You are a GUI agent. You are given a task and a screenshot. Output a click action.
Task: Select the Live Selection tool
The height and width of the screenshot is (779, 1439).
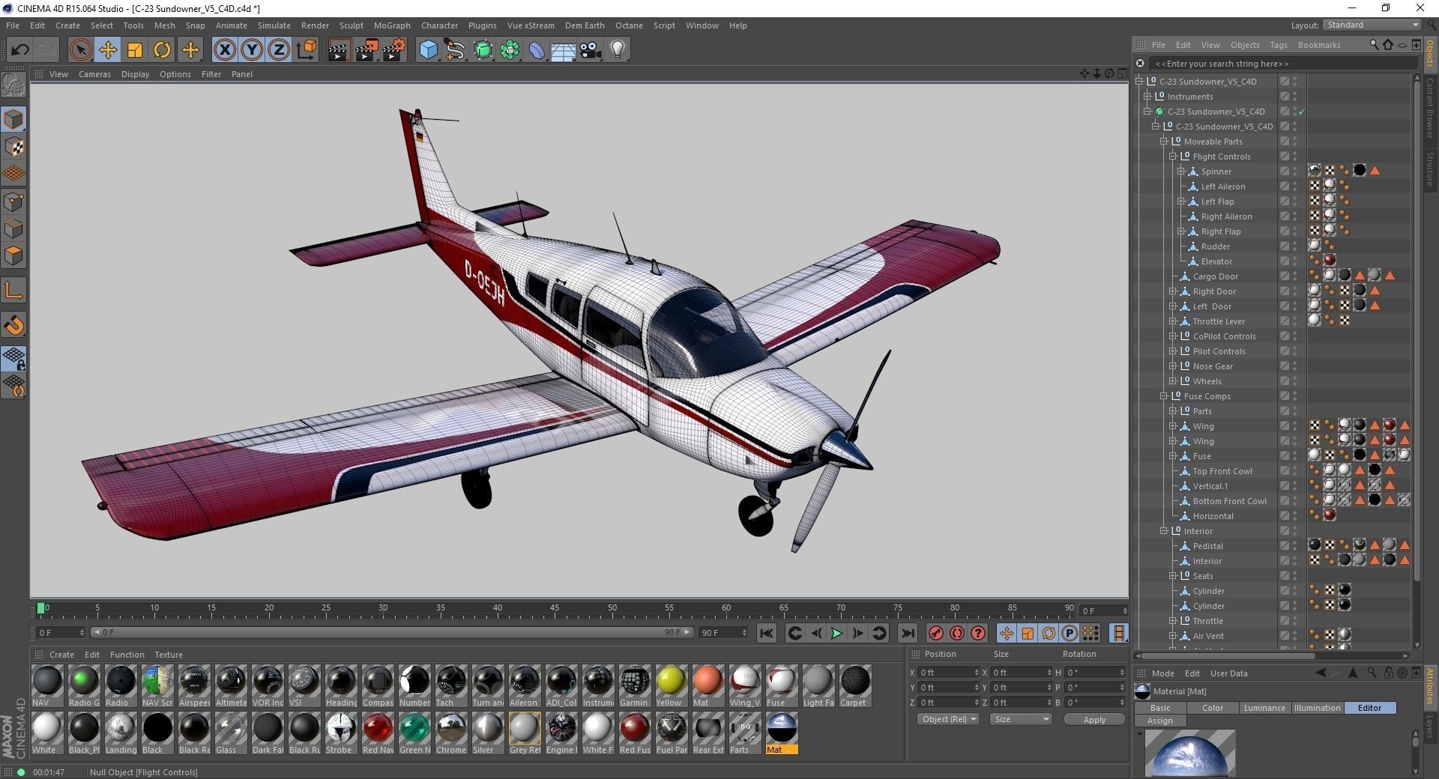tap(80, 50)
